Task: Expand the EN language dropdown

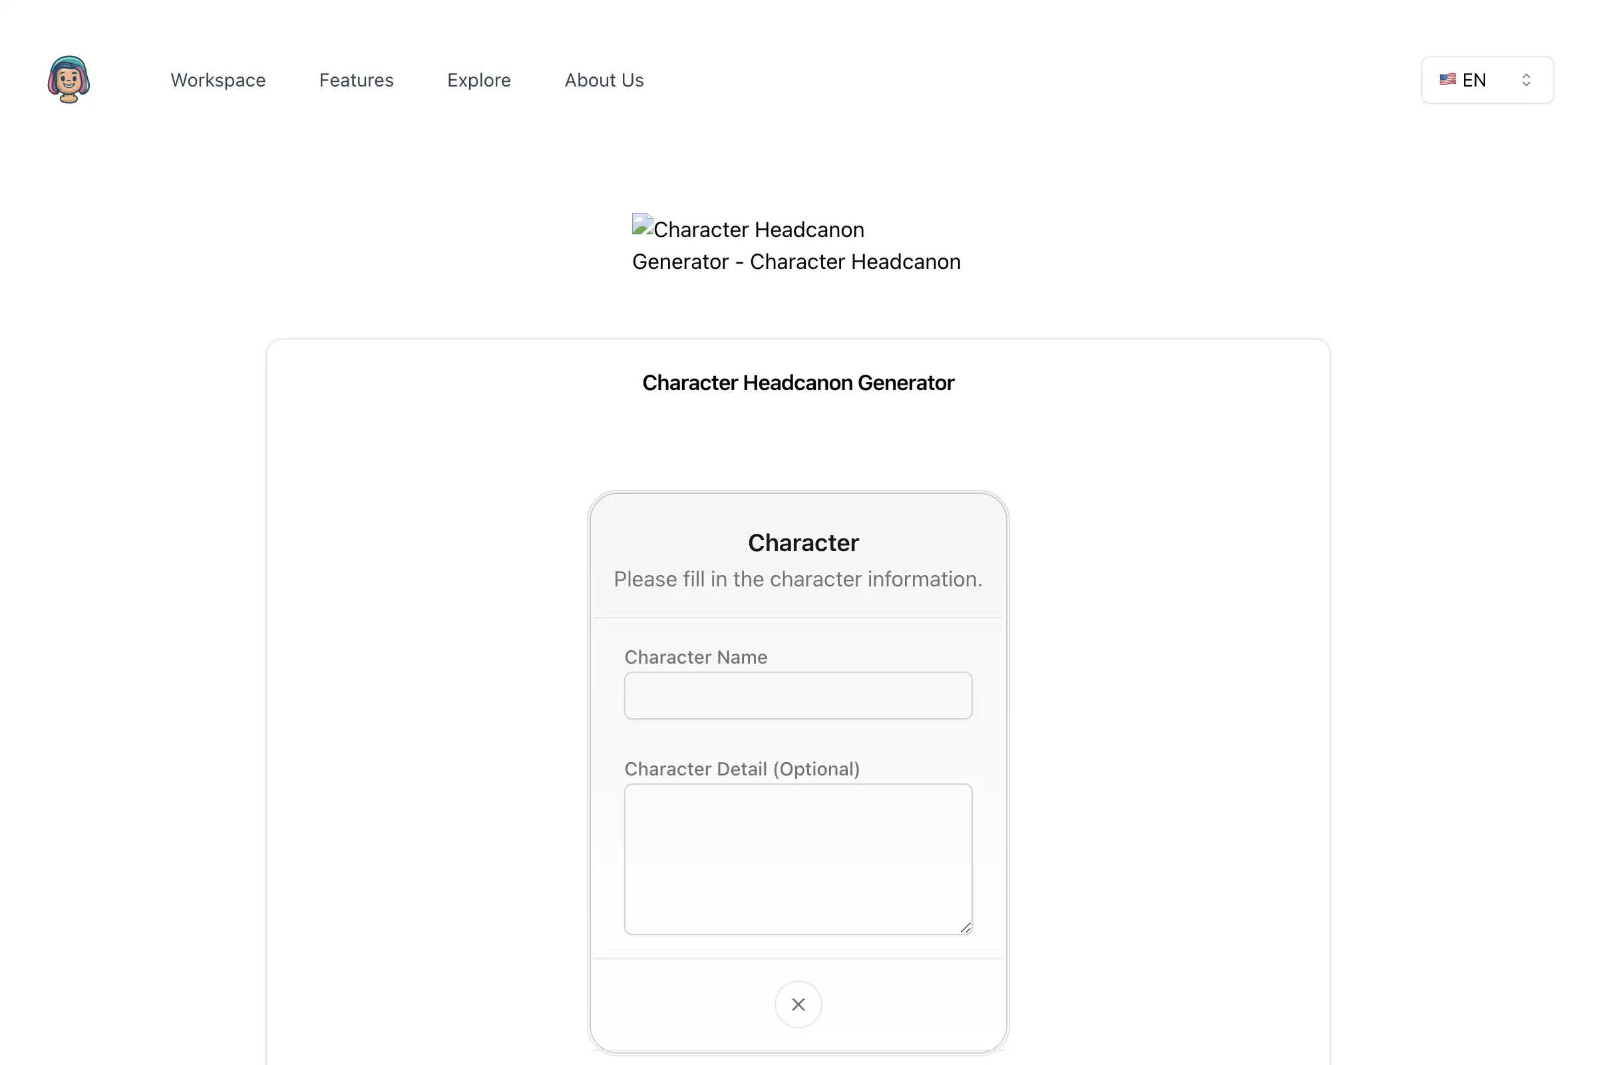Action: tap(1487, 80)
